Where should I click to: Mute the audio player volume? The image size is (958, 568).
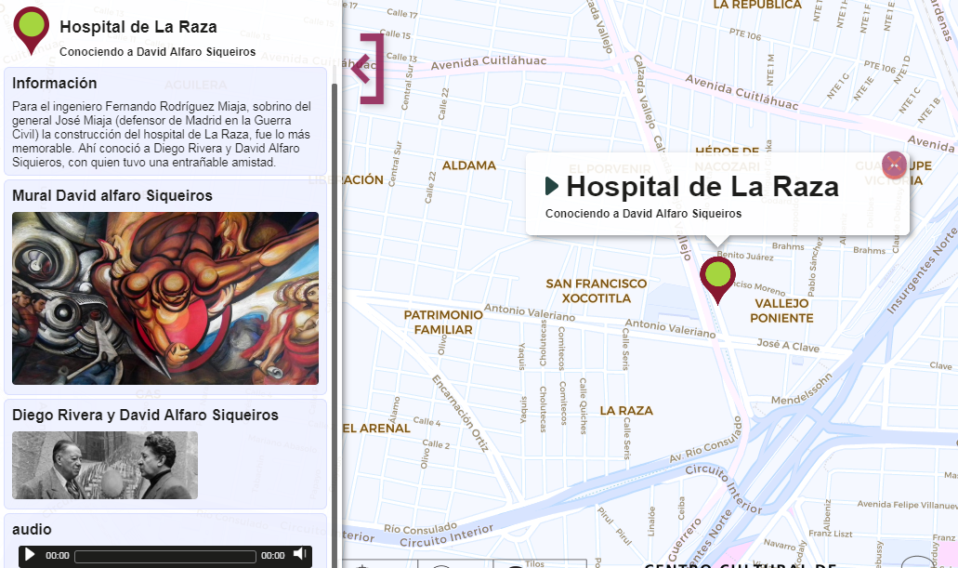[x=299, y=554]
